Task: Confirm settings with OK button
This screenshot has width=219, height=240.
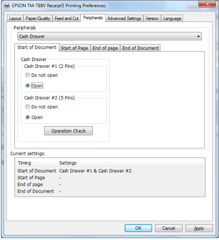Action: (138, 228)
